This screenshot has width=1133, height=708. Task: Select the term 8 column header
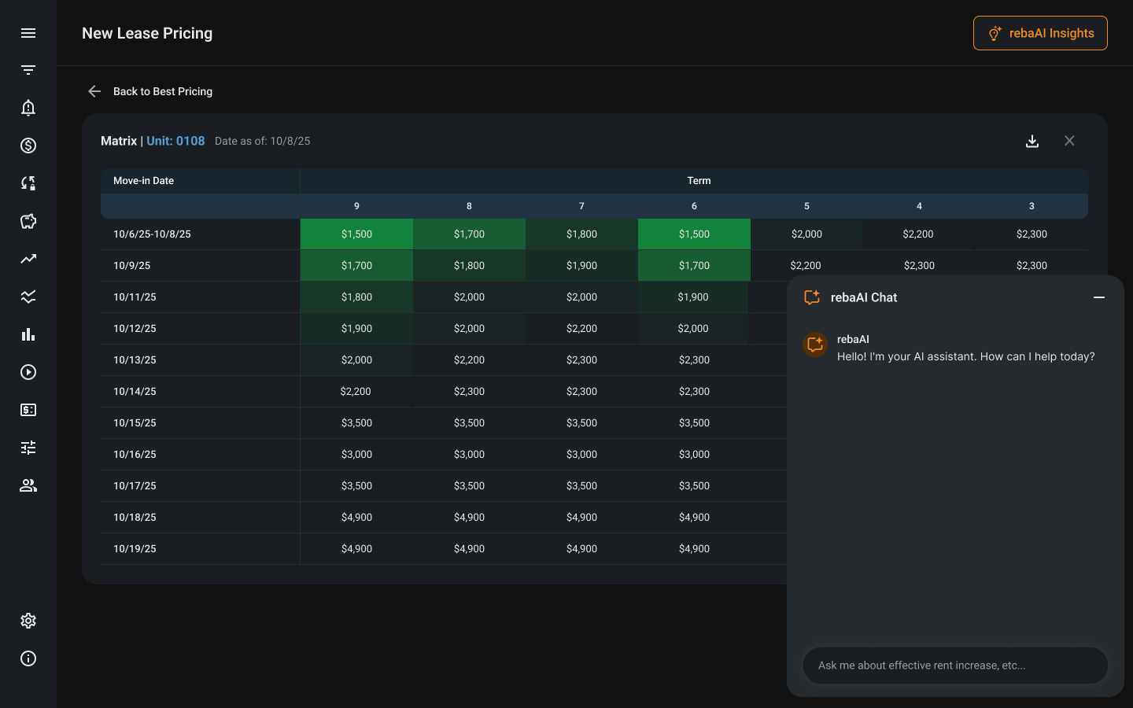click(469, 206)
